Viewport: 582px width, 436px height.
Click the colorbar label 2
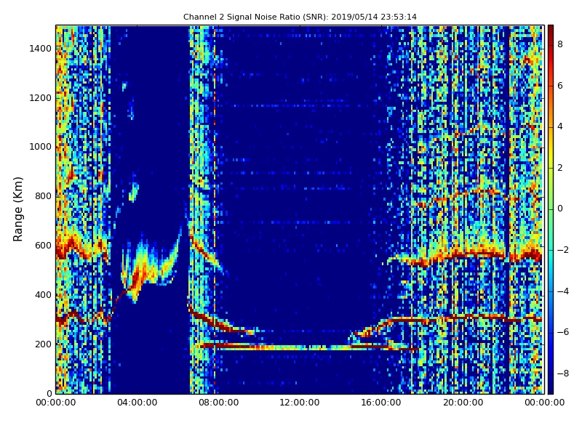pyautogui.click(x=560, y=168)
